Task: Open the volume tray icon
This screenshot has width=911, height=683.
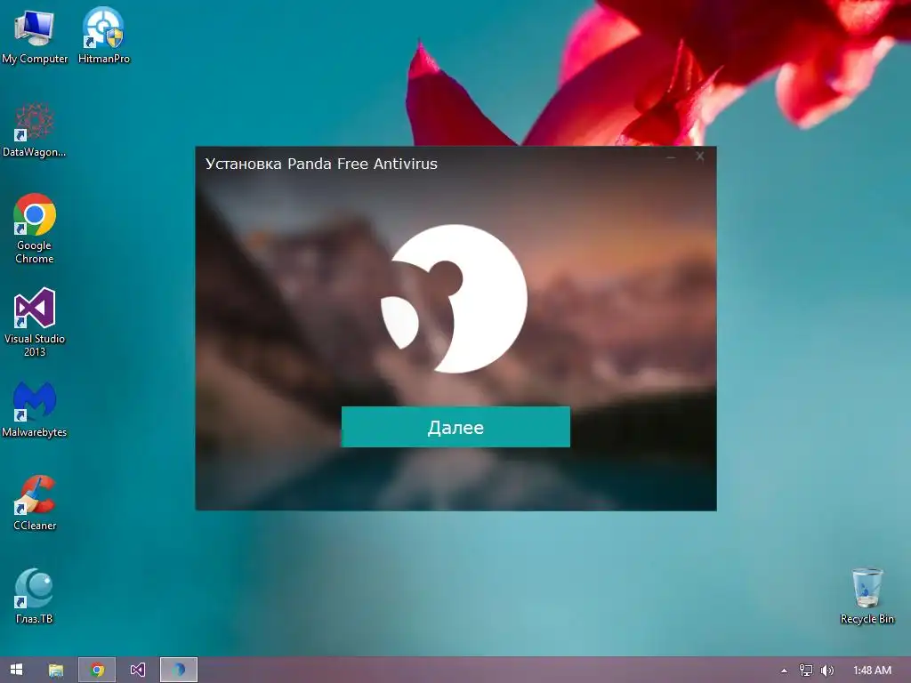Action: tap(826, 671)
